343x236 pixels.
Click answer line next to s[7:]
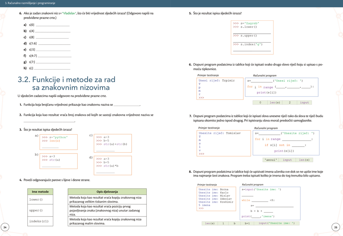click(x=53, y=62)
